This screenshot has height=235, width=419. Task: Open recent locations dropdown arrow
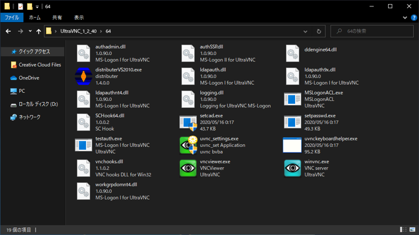[30, 31]
